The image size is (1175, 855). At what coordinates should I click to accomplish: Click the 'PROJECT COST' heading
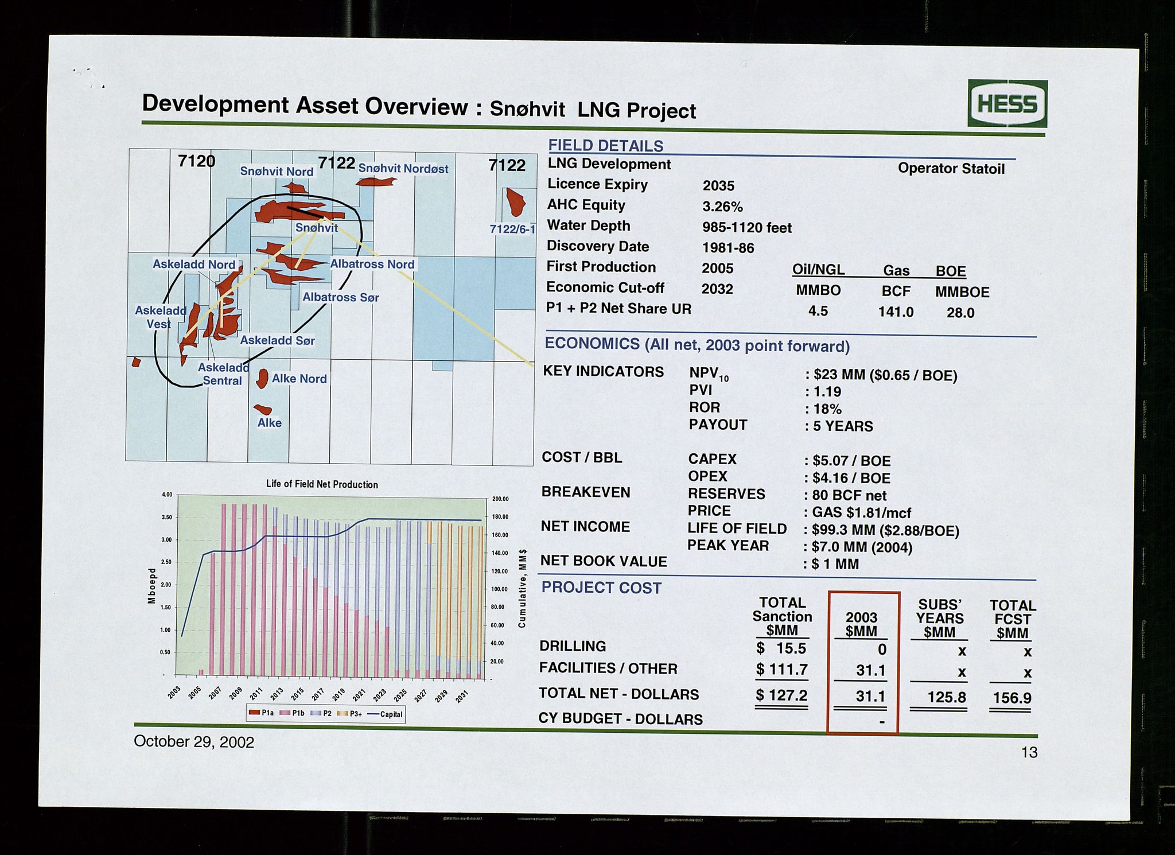(x=601, y=588)
